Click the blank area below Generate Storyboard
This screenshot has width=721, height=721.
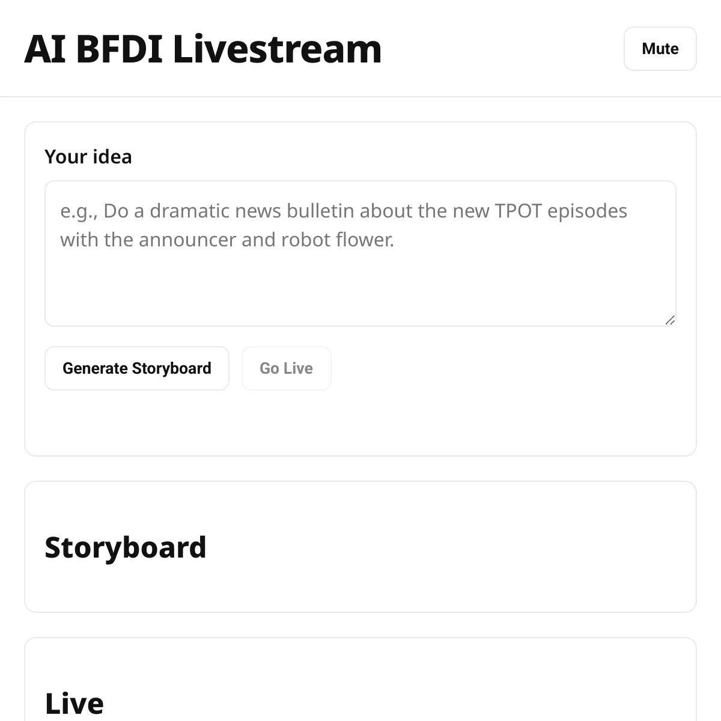[x=137, y=422]
